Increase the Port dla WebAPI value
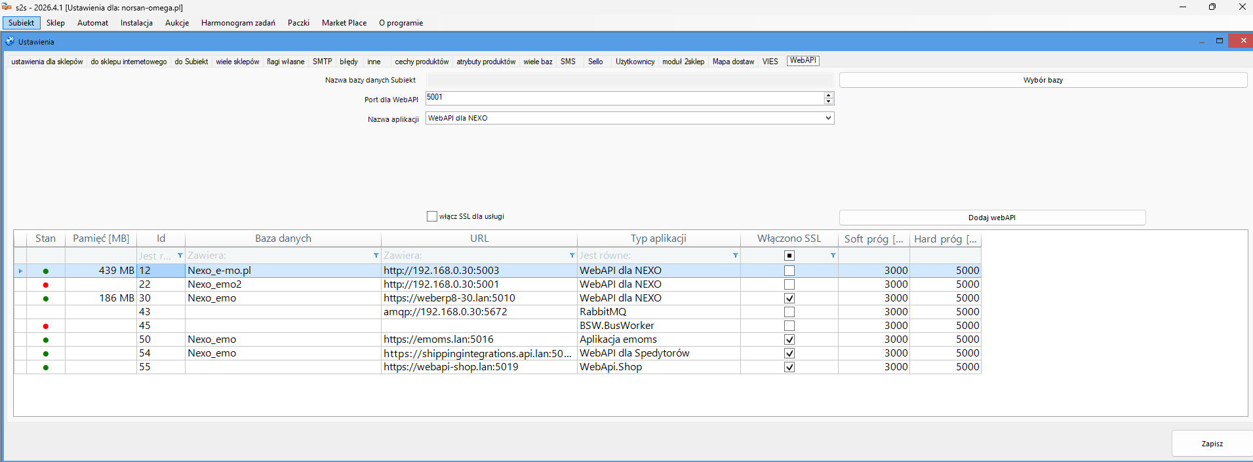The image size is (1253, 462). [829, 95]
